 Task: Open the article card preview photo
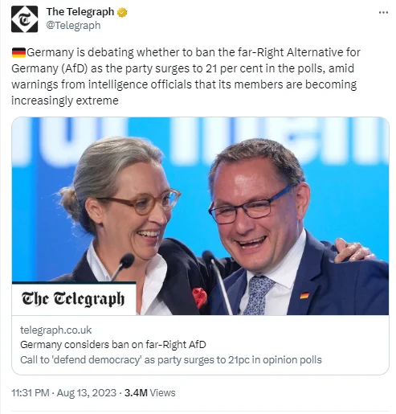[200, 216]
